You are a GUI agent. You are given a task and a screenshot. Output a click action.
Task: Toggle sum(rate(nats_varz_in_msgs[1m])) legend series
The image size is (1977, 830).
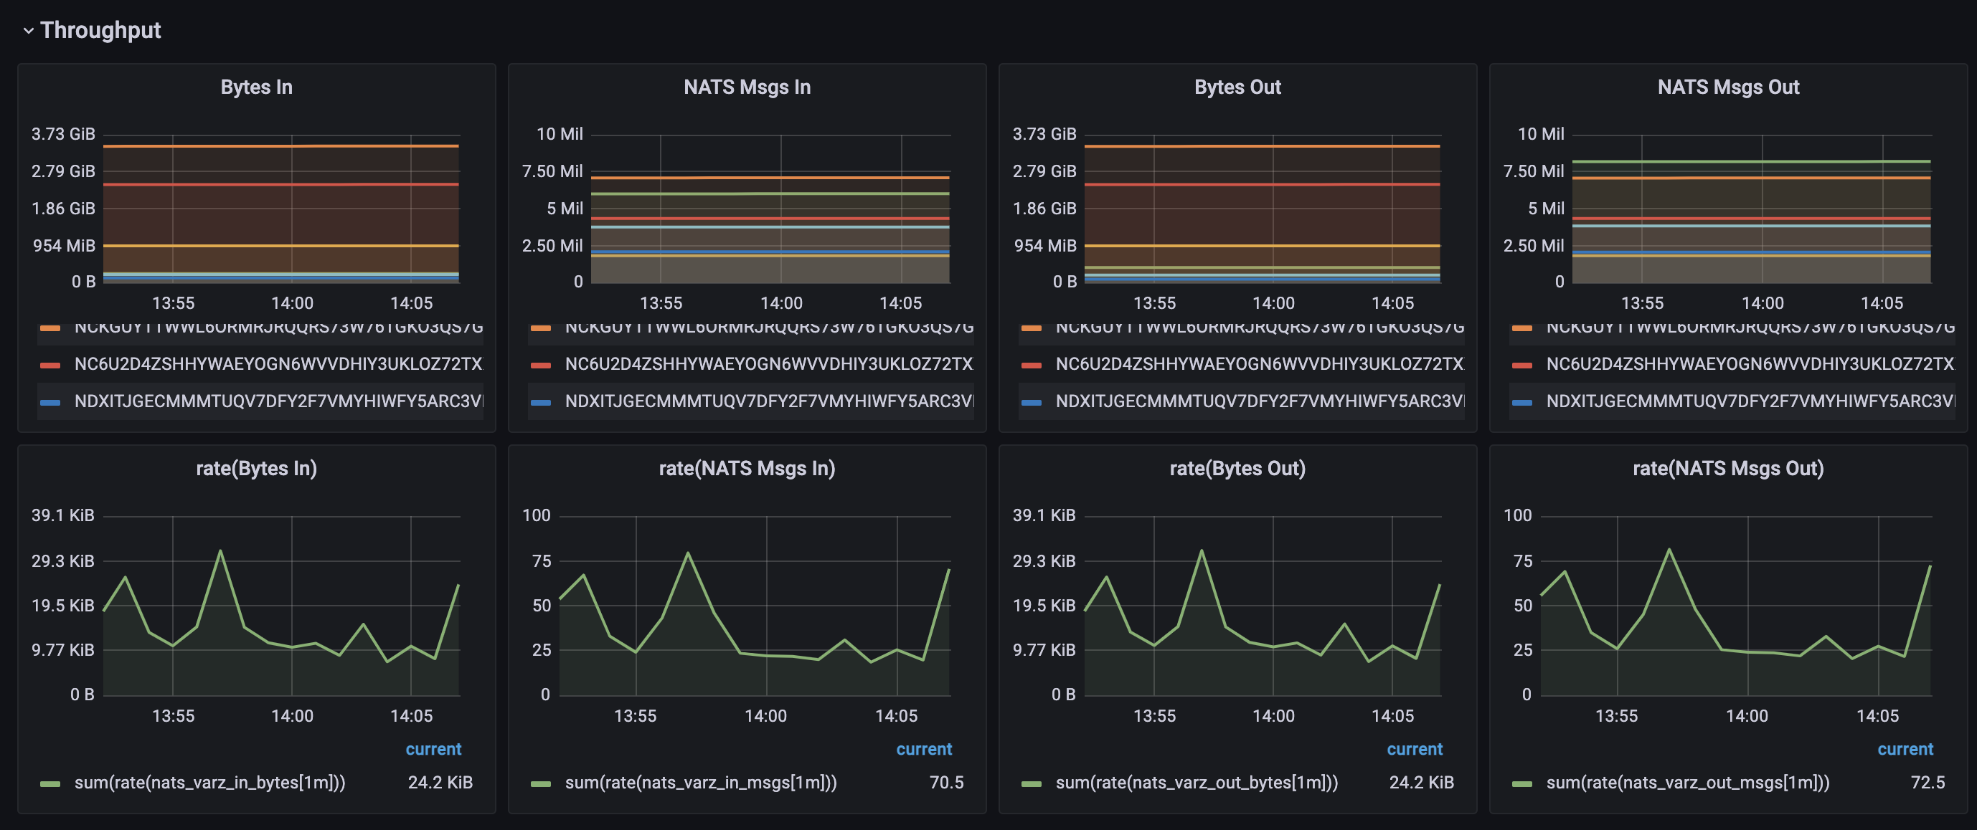point(700,783)
